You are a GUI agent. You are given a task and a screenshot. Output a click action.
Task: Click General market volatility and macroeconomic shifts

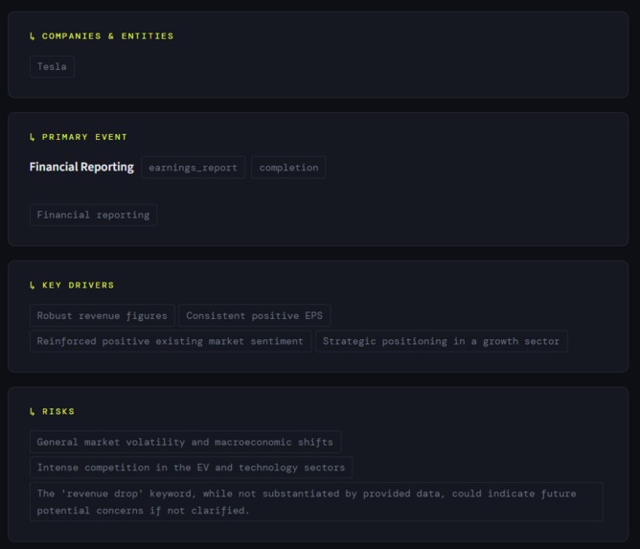tap(185, 442)
